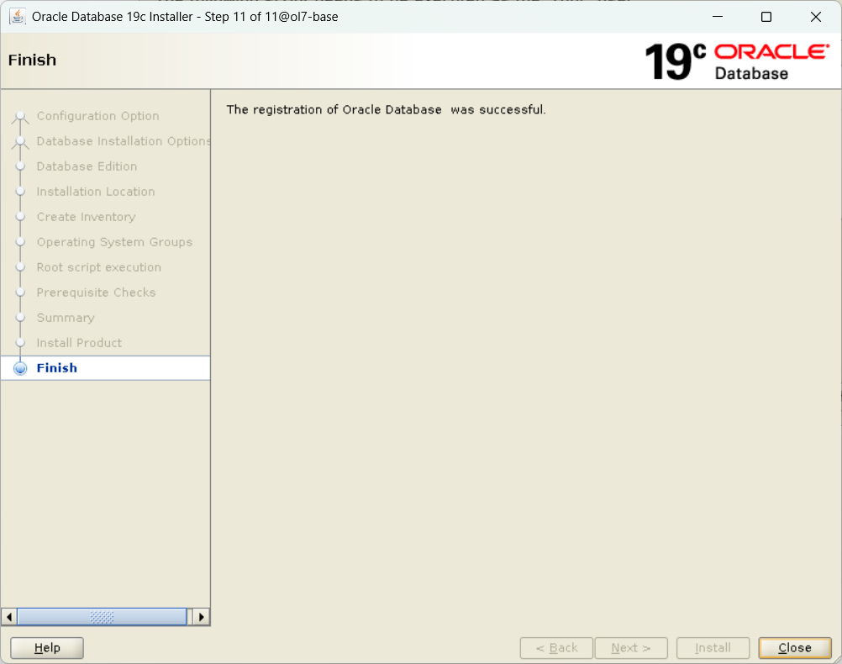The width and height of the screenshot is (842, 664).
Task: Select the Database Edition step
Action: point(87,166)
